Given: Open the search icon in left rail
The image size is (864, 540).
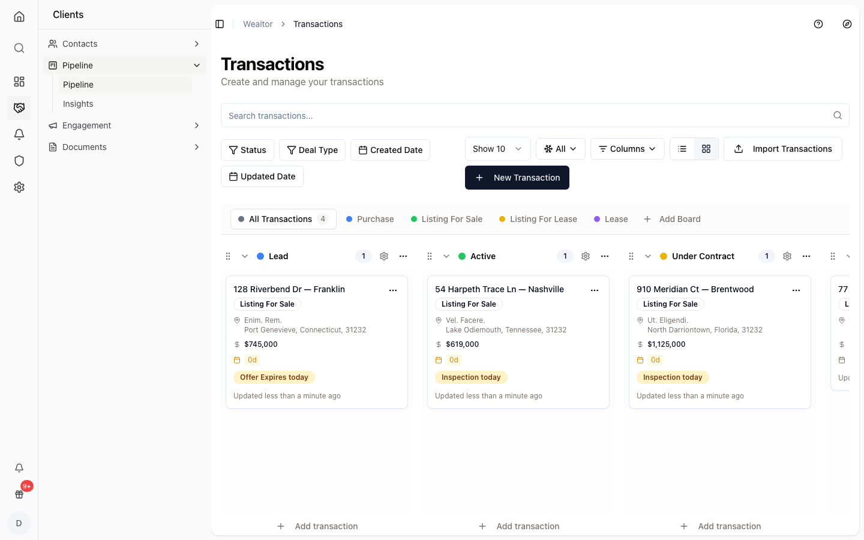Looking at the screenshot, I should click(x=19, y=48).
